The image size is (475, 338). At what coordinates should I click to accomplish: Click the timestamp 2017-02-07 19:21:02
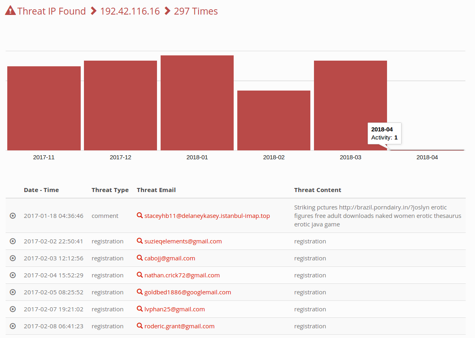pos(54,309)
